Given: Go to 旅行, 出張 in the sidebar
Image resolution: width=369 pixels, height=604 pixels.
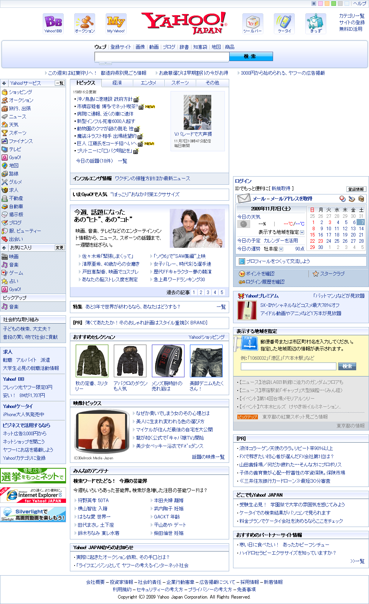Looking at the screenshot, I should [x=20, y=109].
